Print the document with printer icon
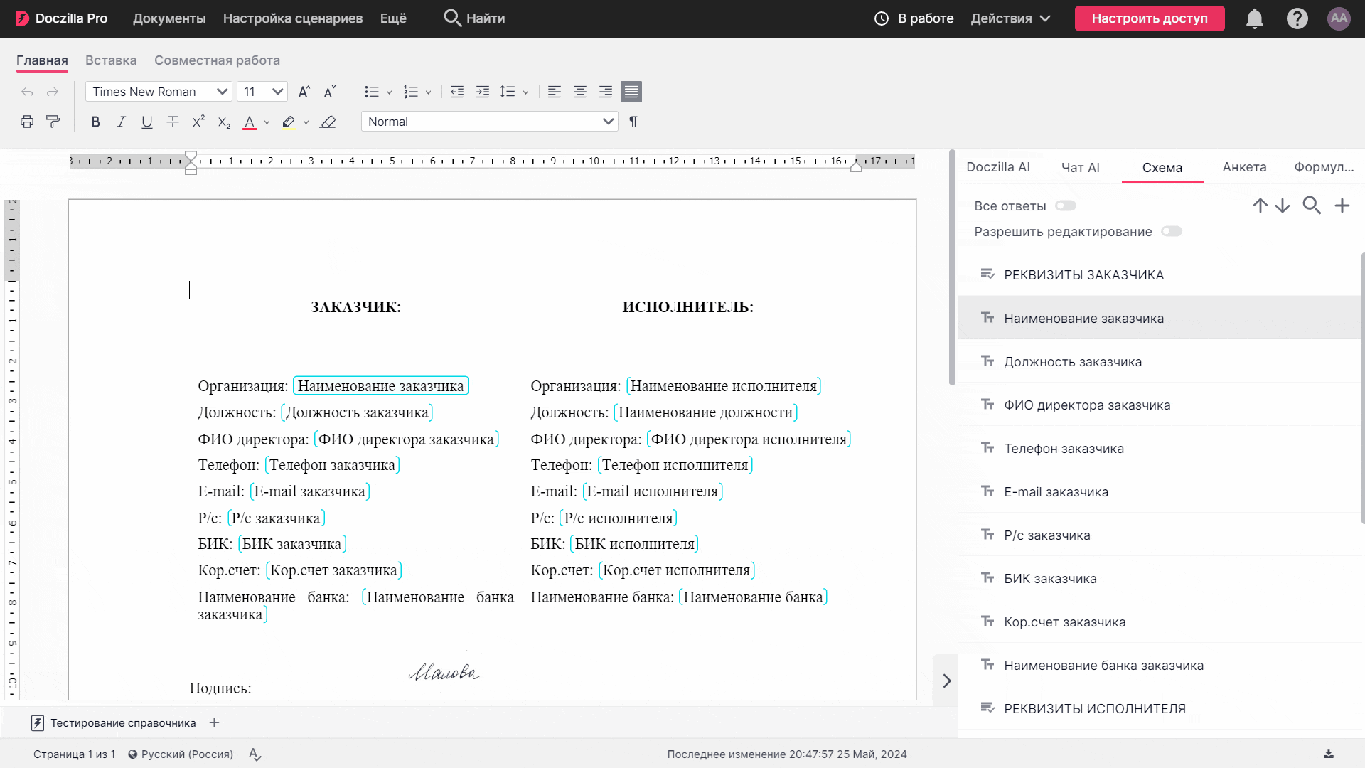 (27, 122)
